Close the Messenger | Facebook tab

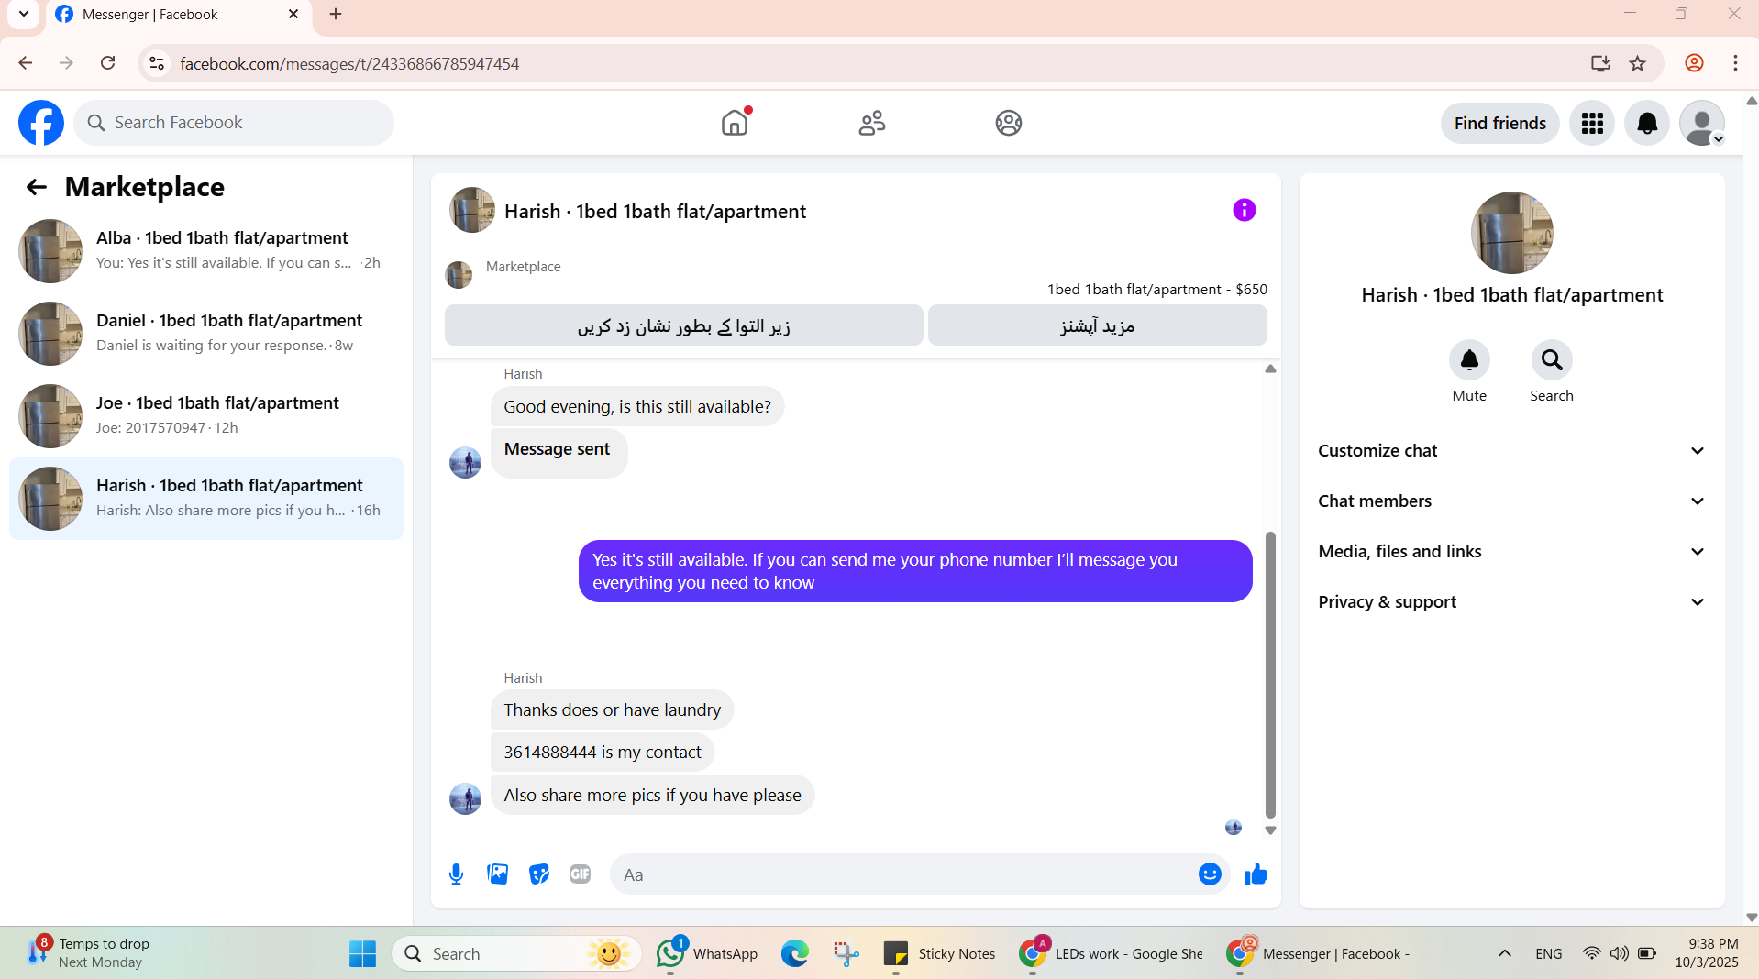coord(293,14)
